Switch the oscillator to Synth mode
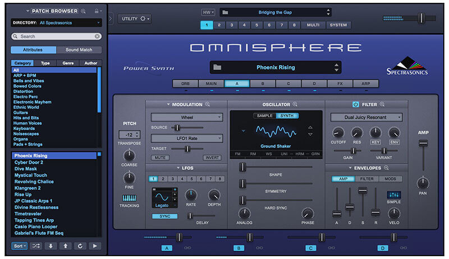Image resolution: width=449 pixels, height=259 pixels. 287,115
